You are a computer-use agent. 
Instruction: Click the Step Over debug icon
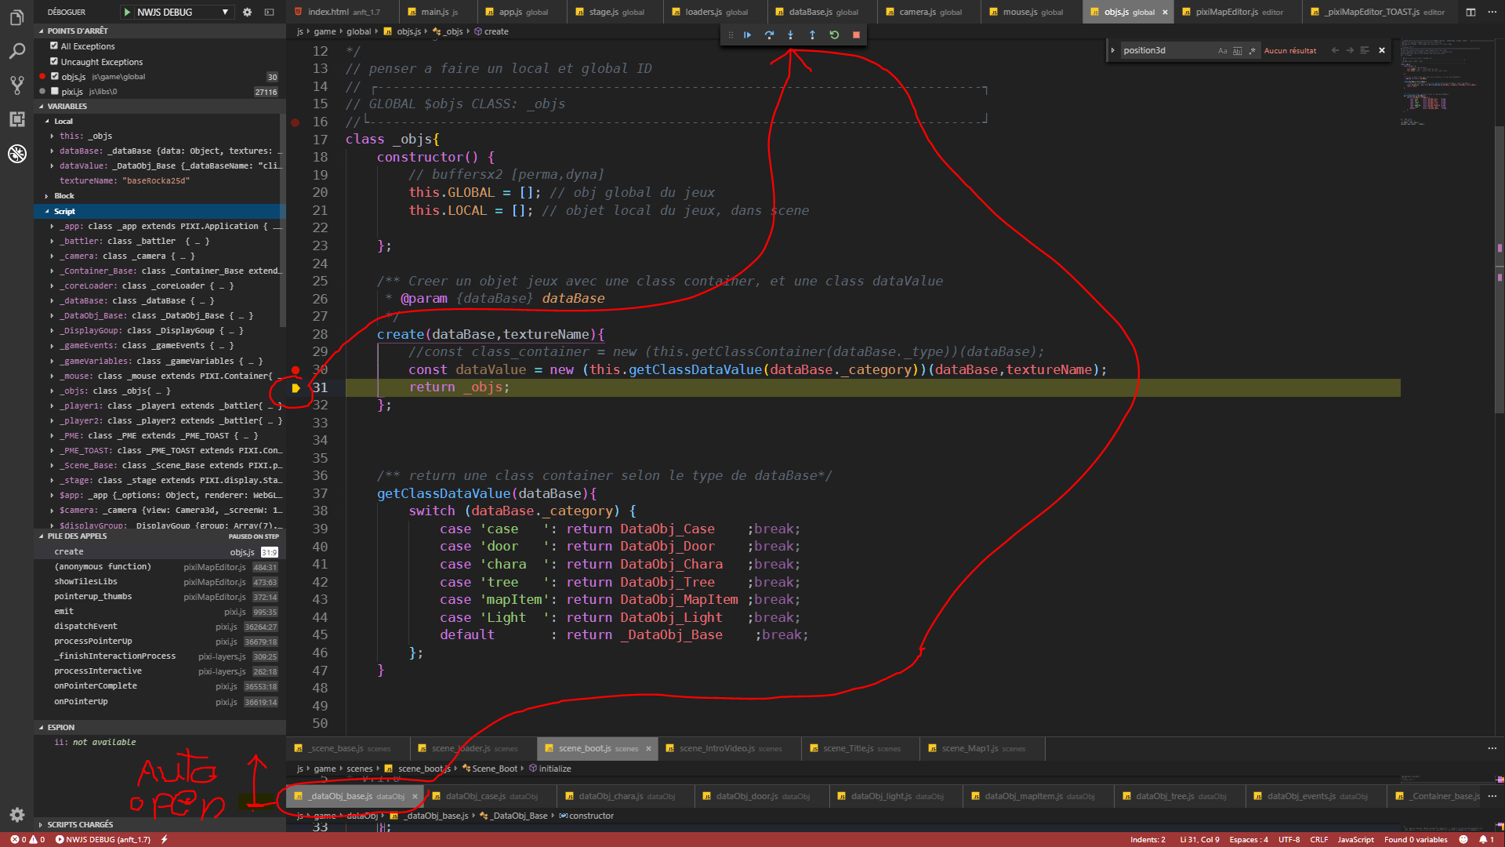click(x=769, y=35)
